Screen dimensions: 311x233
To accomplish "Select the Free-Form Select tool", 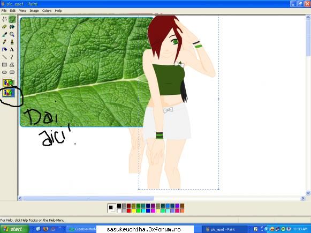I will 4,19.
